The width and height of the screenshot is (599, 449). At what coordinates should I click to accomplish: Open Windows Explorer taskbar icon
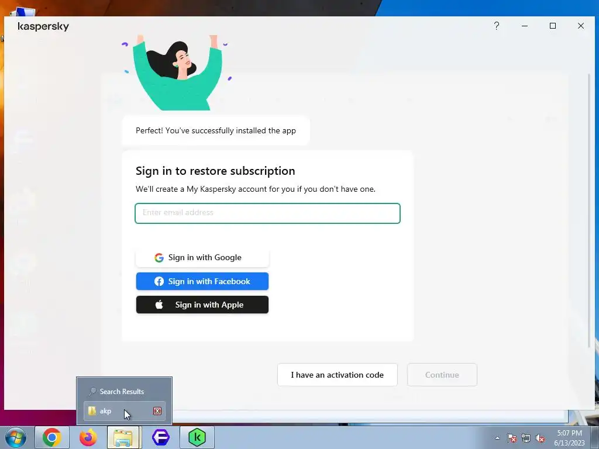[123, 437]
